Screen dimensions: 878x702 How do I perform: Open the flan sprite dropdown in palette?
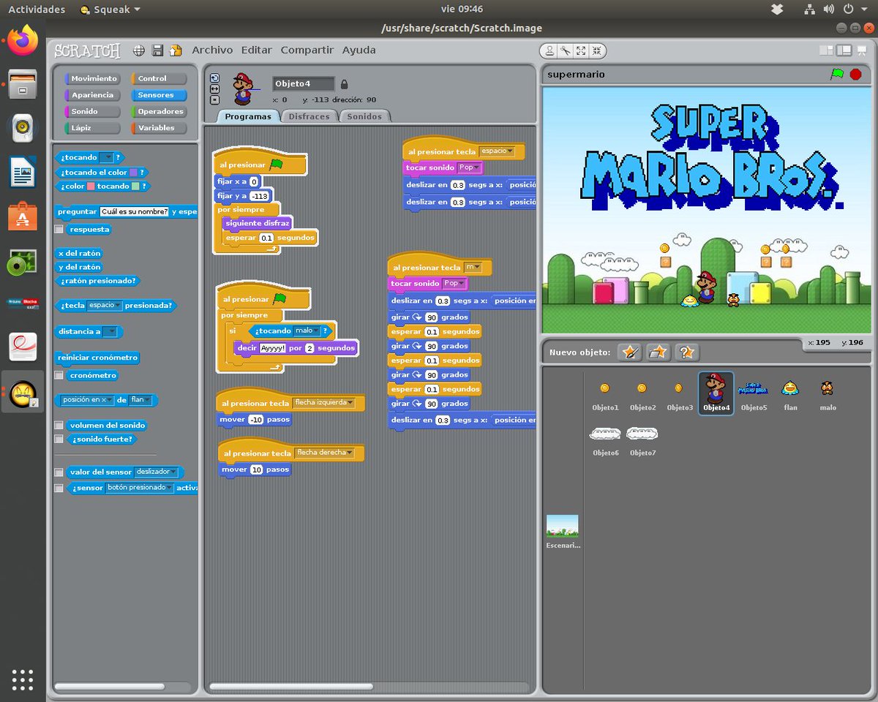click(141, 400)
